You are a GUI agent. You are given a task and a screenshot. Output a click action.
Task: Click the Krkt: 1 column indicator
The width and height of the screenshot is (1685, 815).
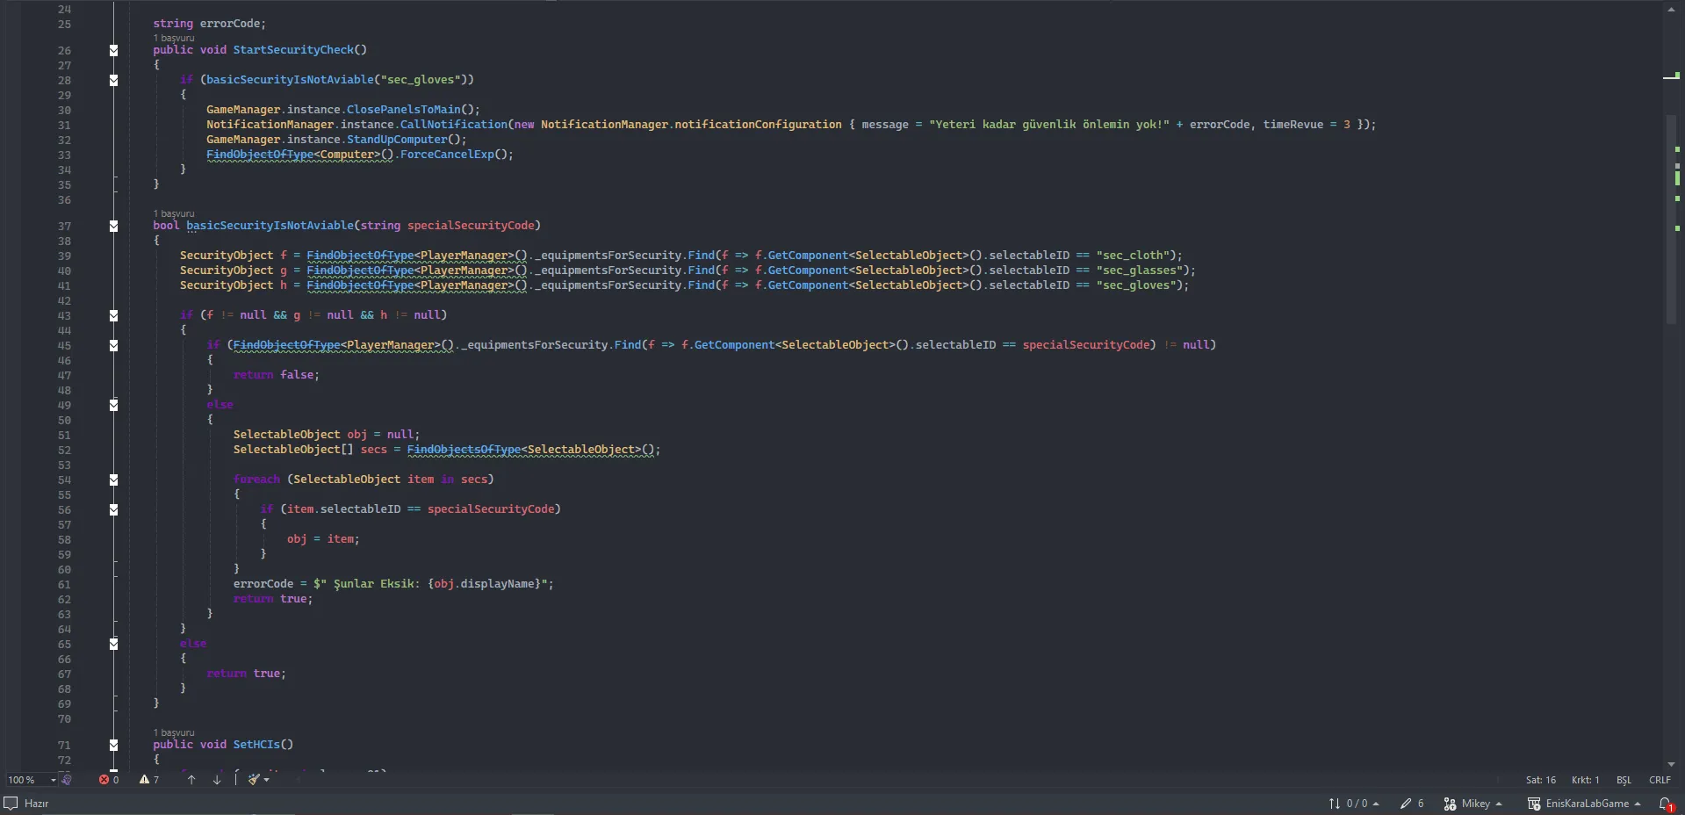click(x=1585, y=780)
